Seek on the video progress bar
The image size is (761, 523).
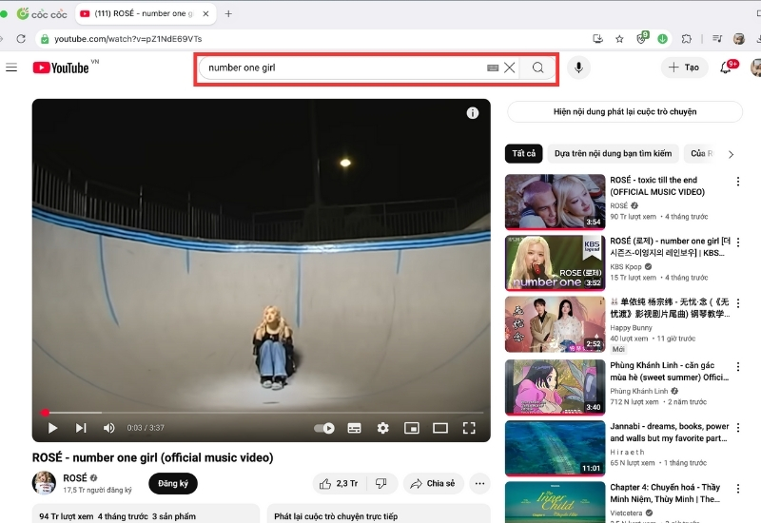tap(262, 413)
